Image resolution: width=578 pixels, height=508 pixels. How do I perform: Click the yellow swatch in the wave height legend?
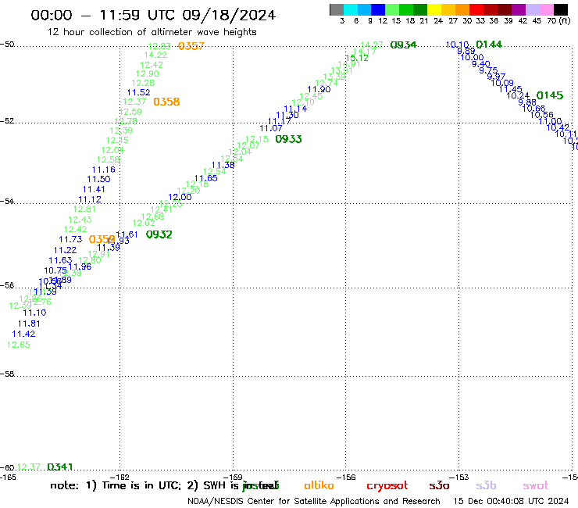tap(434, 9)
